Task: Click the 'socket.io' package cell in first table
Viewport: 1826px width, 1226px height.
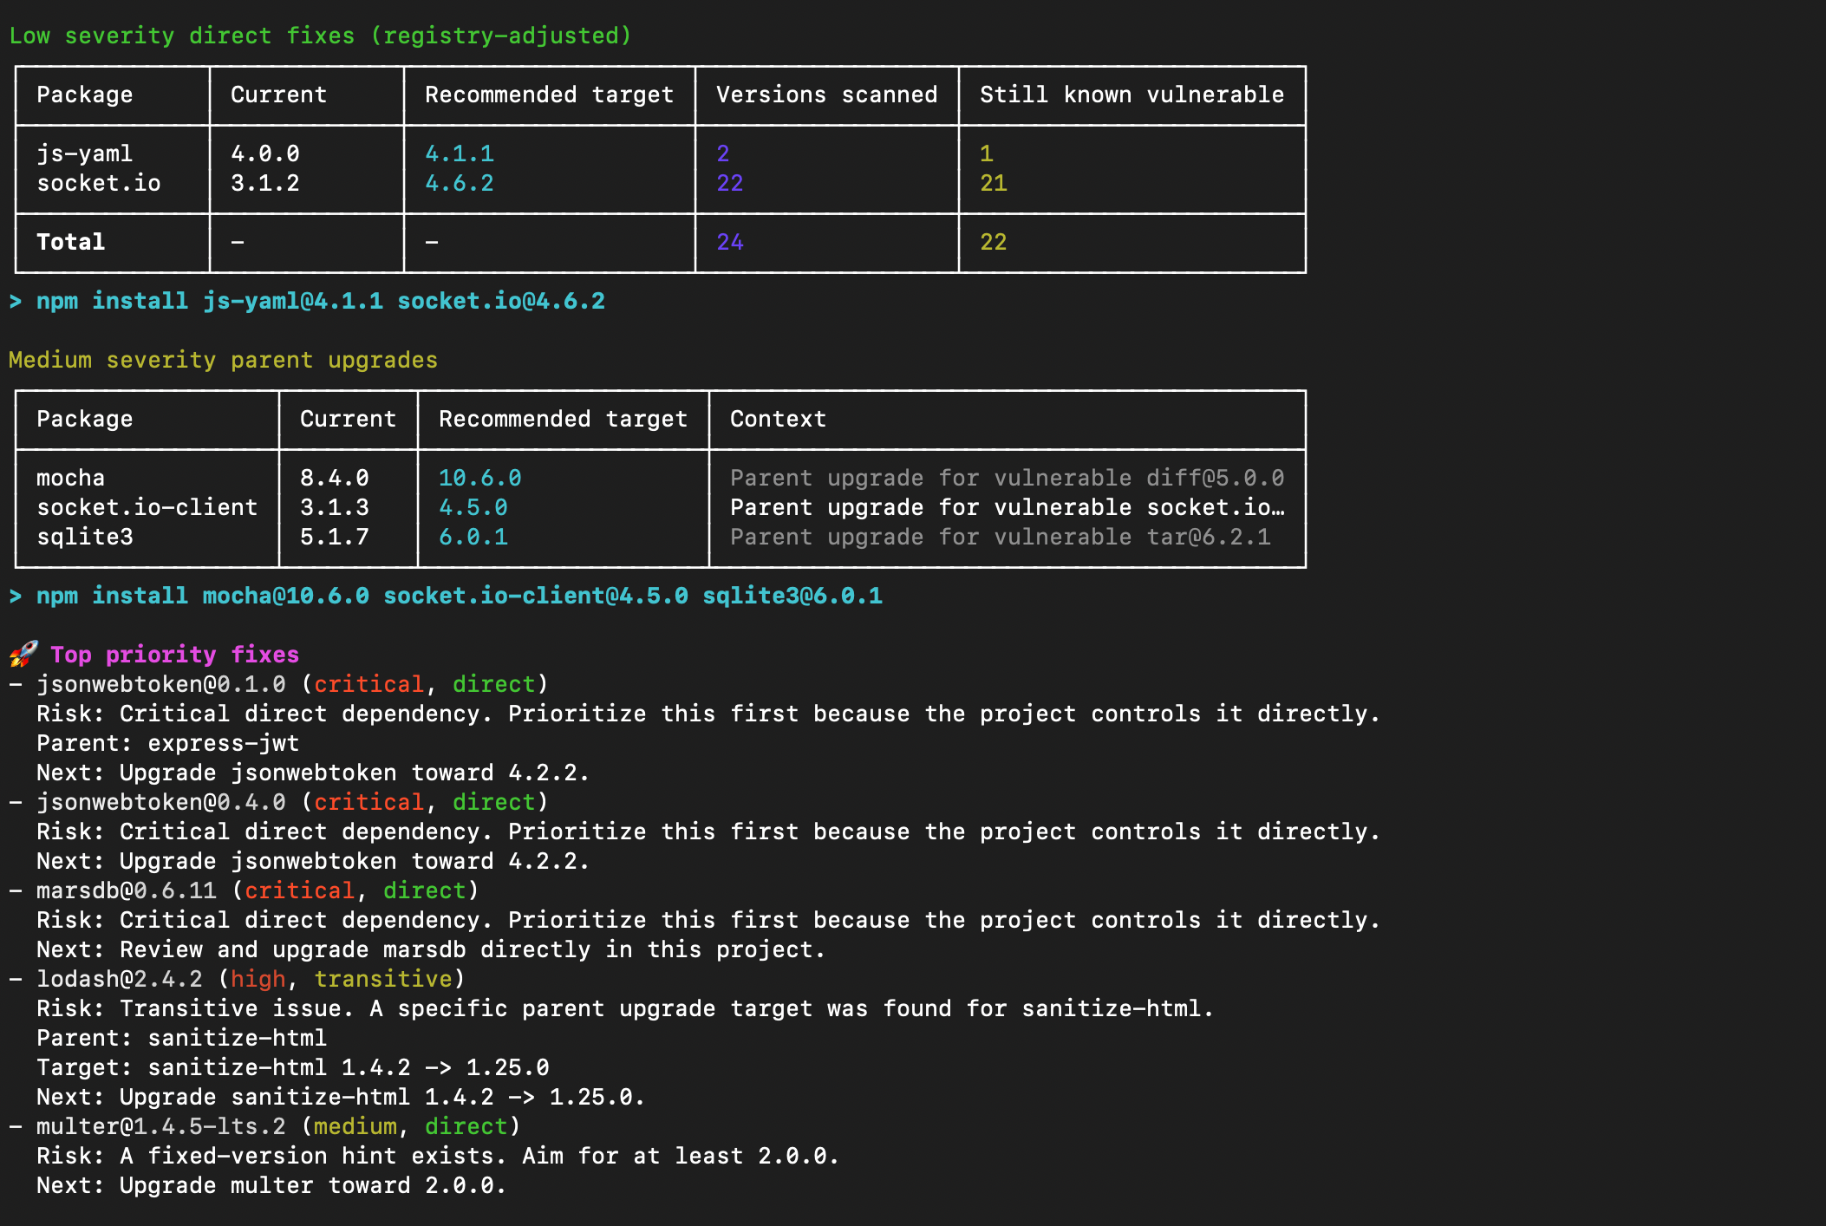Action: pyautogui.click(x=99, y=183)
